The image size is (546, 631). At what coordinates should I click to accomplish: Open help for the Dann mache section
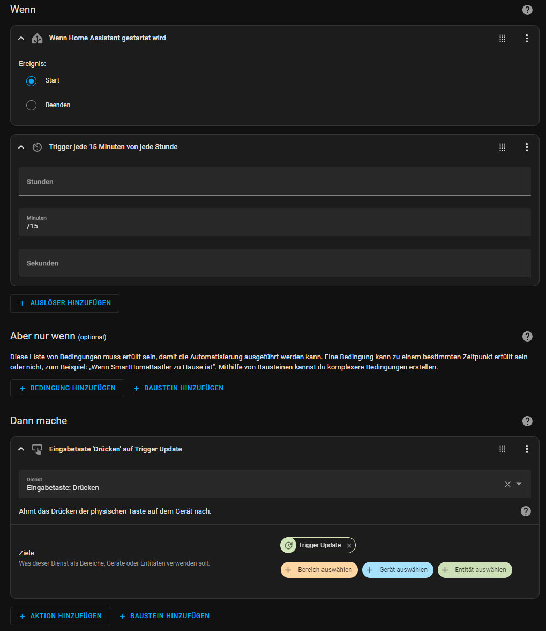coord(527,421)
